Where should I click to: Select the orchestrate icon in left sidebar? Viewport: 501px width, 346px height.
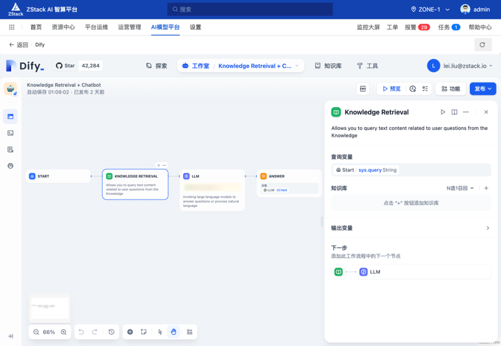click(x=11, y=116)
